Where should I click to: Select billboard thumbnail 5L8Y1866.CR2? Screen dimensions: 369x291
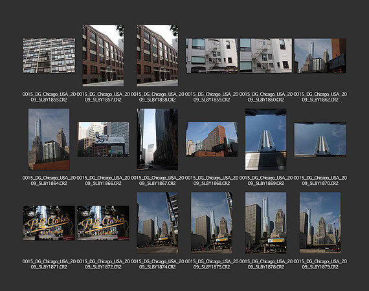(x=104, y=140)
